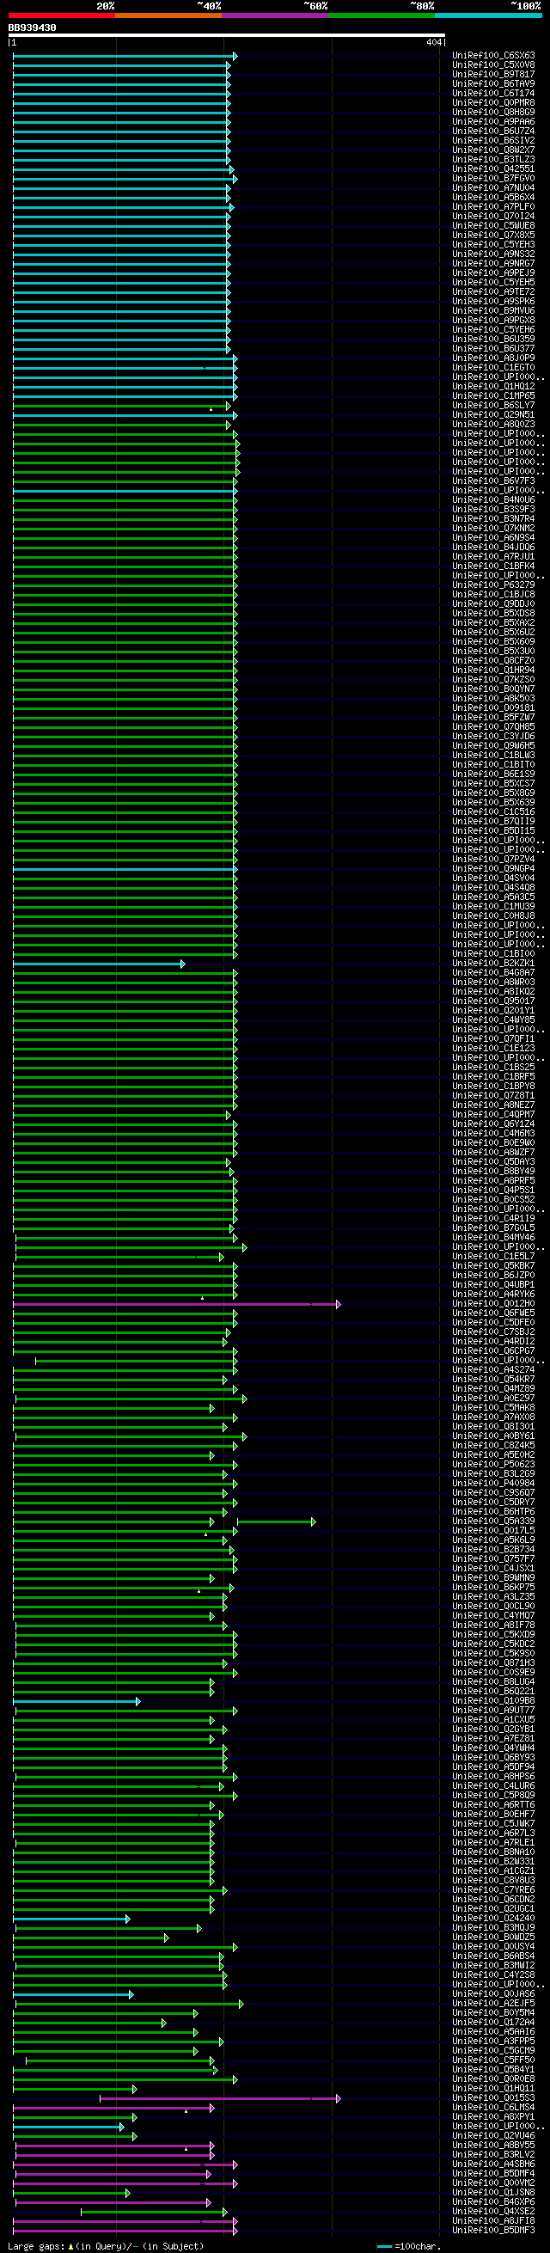Select hit label UniRef100_C1BS25

tap(493, 1068)
